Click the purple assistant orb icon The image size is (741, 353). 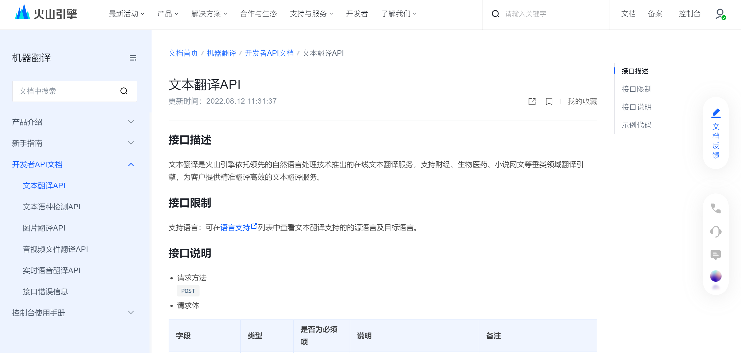point(716,276)
